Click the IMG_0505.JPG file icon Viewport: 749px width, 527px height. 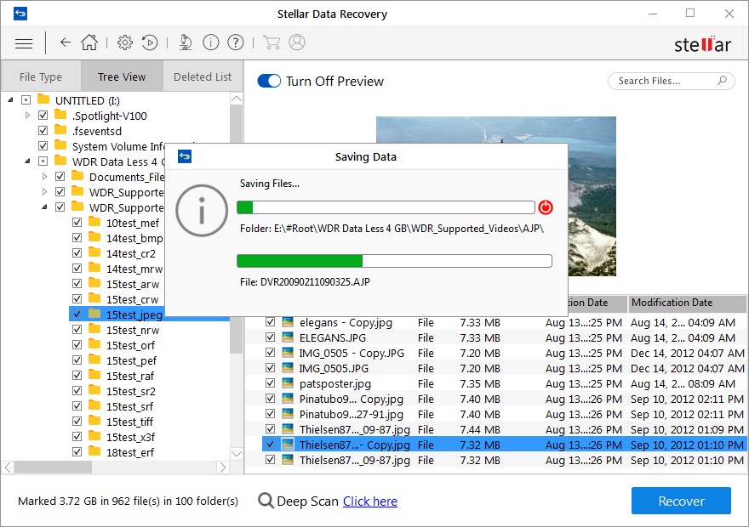(288, 368)
